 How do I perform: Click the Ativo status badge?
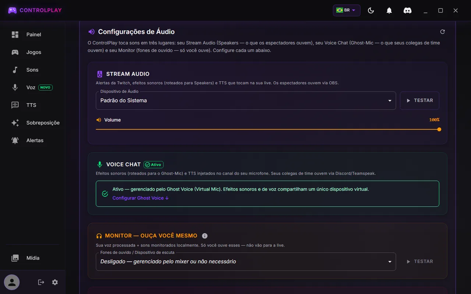[153, 165]
